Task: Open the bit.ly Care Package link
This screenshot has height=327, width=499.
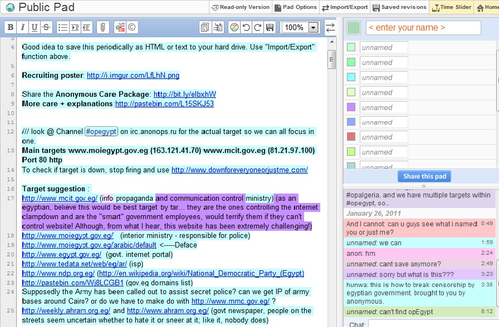Action: pos(185,94)
